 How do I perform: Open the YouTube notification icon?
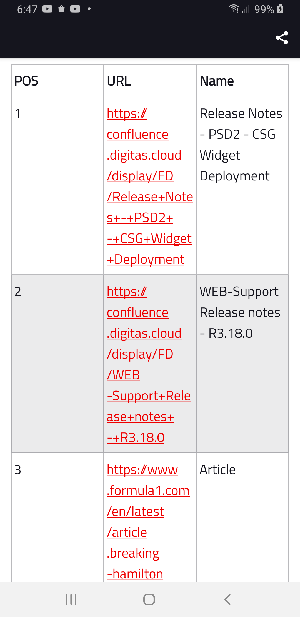tap(48, 9)
